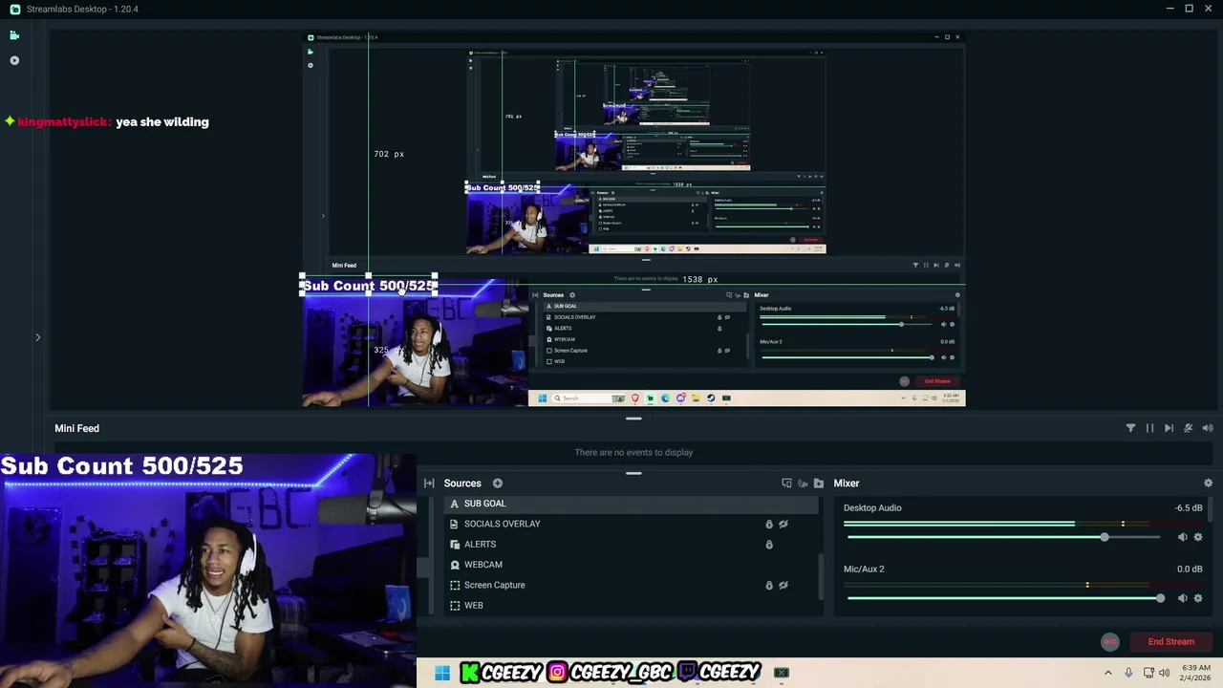Viewport: 1223px width, 688px height.
Task: Select the ALERTS source row
Action: pos(633,544)
